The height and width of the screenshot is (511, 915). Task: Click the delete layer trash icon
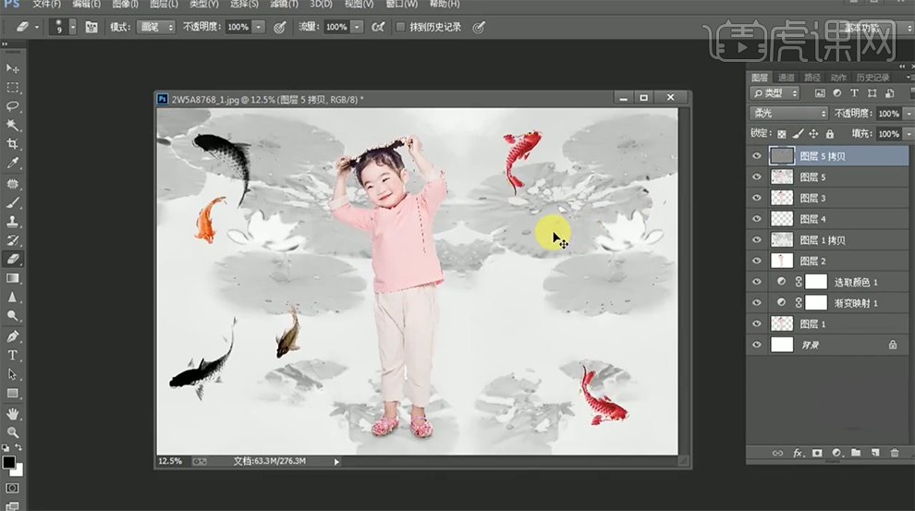[x=894, y=453]
